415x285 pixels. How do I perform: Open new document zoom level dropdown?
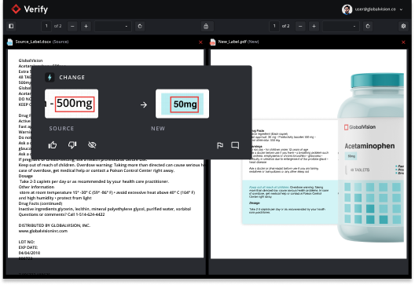(341, 26)
